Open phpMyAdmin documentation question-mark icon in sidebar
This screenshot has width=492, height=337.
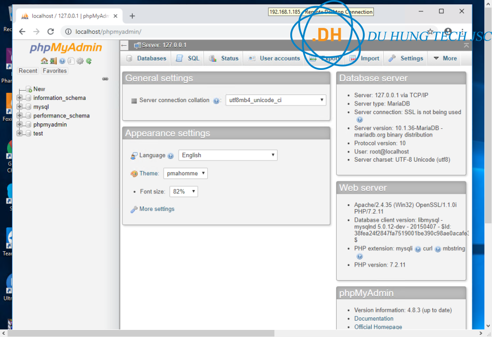[x=62, y=61]
